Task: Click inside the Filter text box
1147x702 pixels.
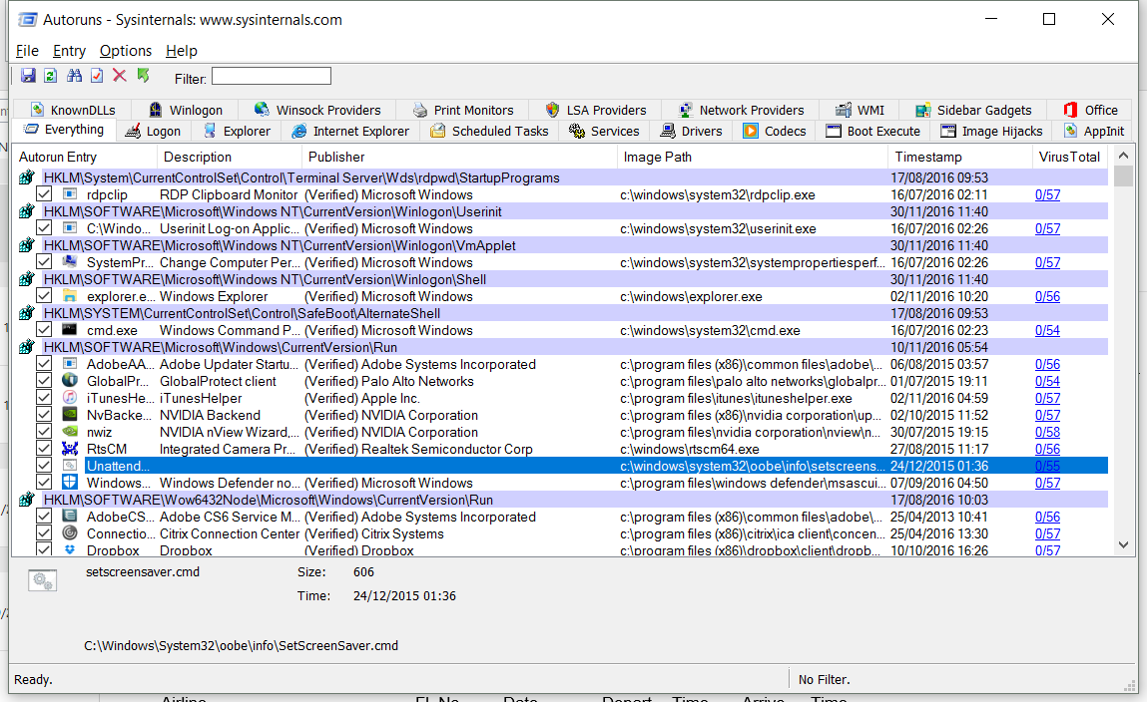Action: tap(272, 76)
